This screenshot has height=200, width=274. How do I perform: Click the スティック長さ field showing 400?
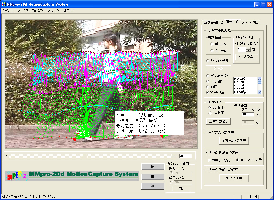pyautogui.click(x=248, y=114)
